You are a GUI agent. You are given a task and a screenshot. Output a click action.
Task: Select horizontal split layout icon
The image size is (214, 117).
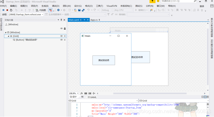pos(205,97)
